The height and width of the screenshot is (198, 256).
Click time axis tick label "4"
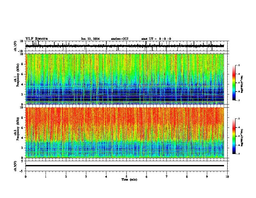coord(106,177)
